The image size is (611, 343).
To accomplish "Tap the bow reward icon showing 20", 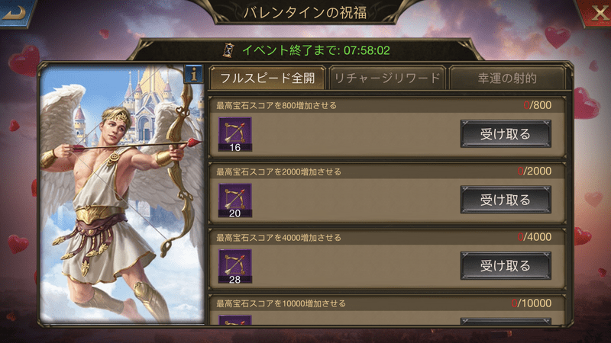I will [235, 200].
